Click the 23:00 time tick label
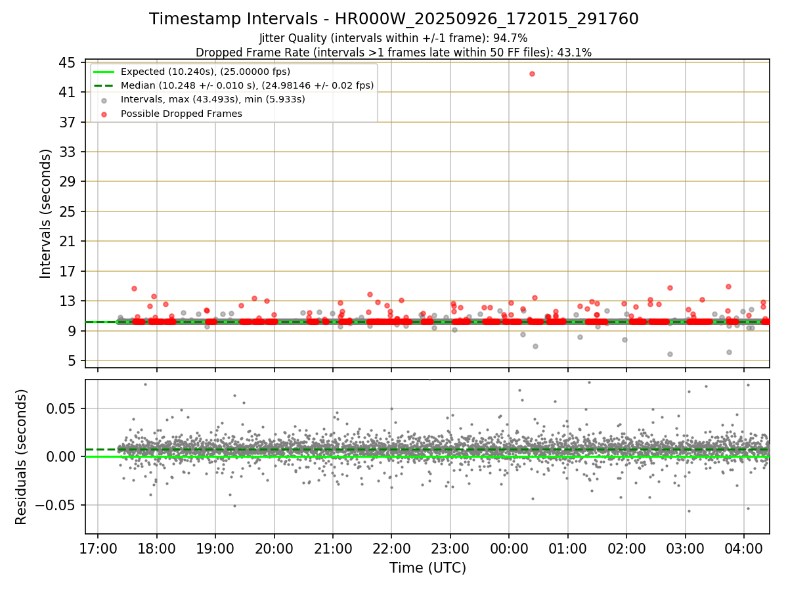 point(450,548)
